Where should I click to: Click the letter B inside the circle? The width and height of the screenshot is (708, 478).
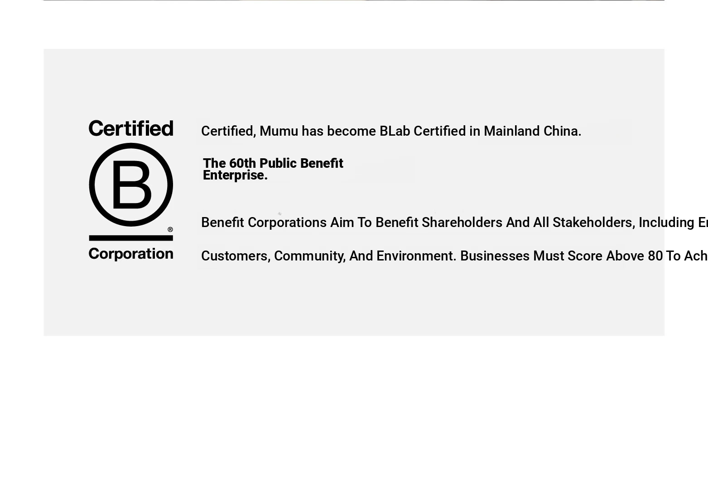coord(131,185)
